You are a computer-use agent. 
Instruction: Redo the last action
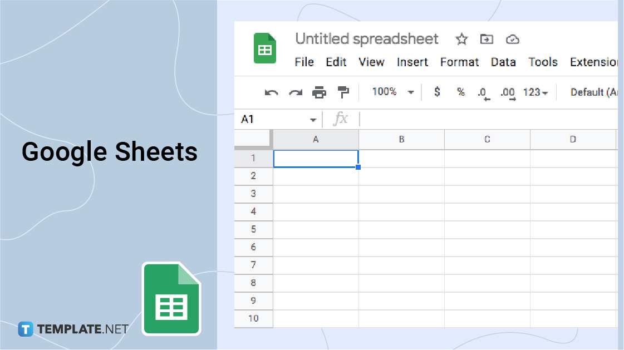click(x=295, y=93)
